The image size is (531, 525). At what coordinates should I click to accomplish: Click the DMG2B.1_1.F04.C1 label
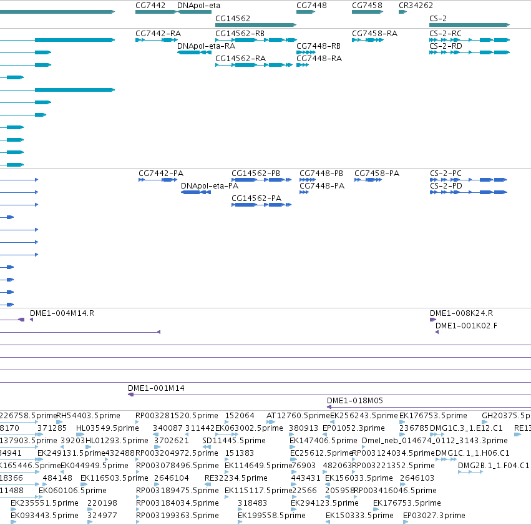(494, 466)
